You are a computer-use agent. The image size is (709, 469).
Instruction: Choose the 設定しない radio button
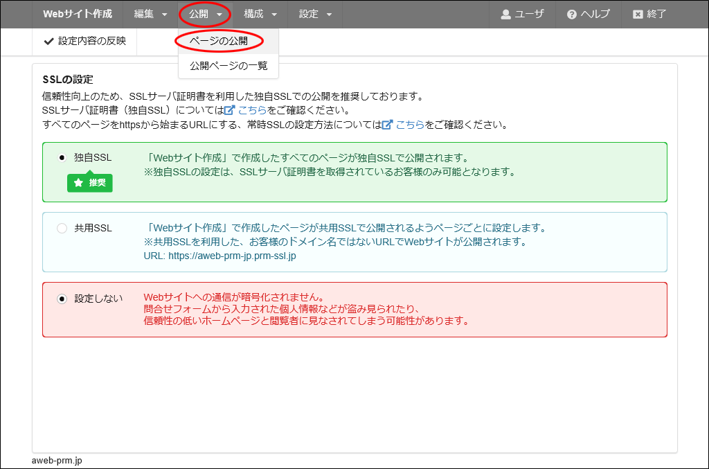[62, 299]
